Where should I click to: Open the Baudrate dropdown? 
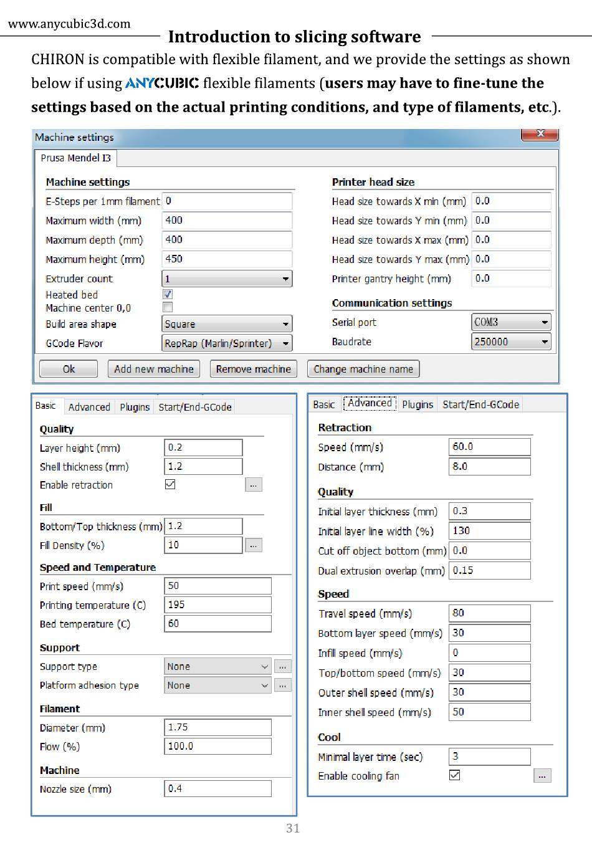tap(512, 342)
